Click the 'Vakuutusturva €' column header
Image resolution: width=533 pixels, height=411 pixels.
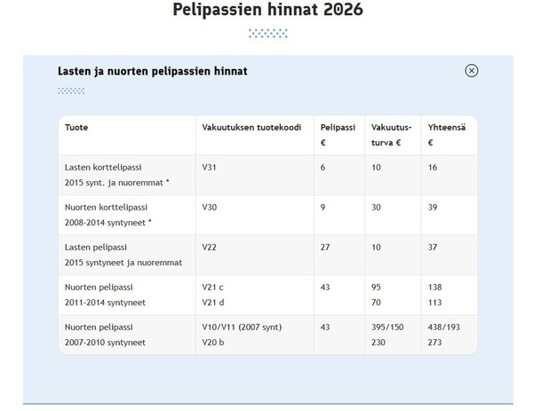tap(386, 134)
